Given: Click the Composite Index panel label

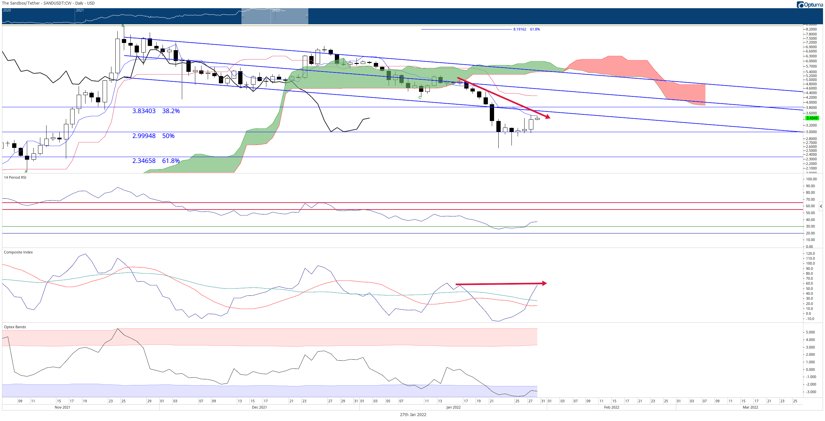Looking at the screenshot, I should 18,252.
